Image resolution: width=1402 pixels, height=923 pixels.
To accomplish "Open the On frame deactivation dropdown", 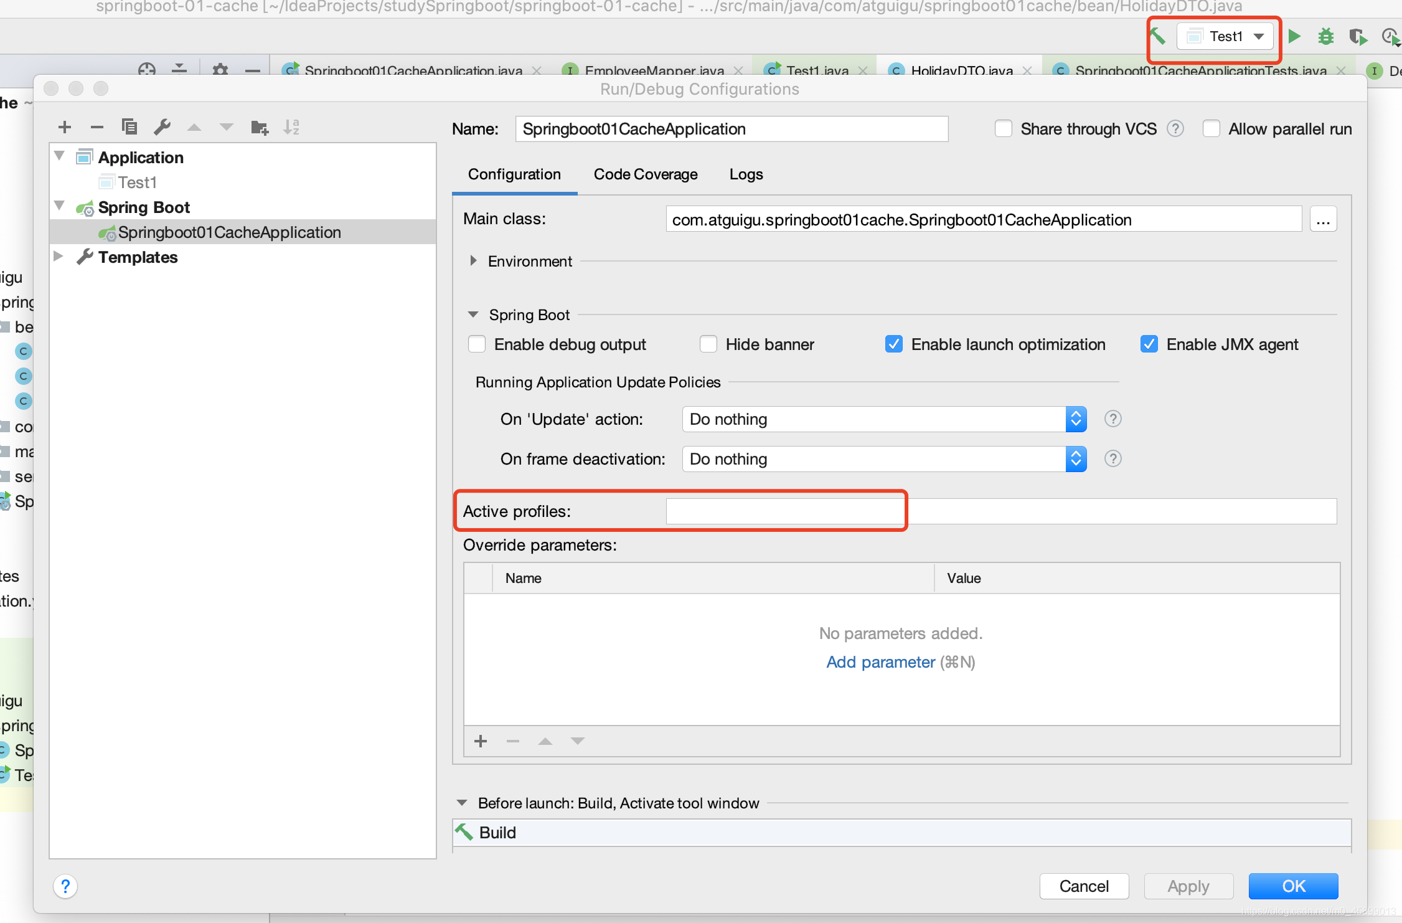I will point(1077,457).
